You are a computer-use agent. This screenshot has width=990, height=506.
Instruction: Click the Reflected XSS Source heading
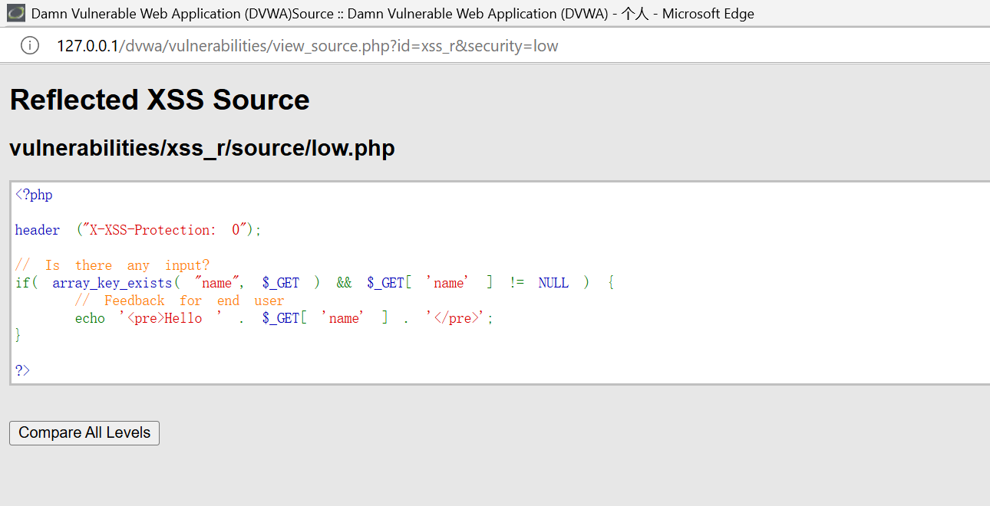(160, 100)
